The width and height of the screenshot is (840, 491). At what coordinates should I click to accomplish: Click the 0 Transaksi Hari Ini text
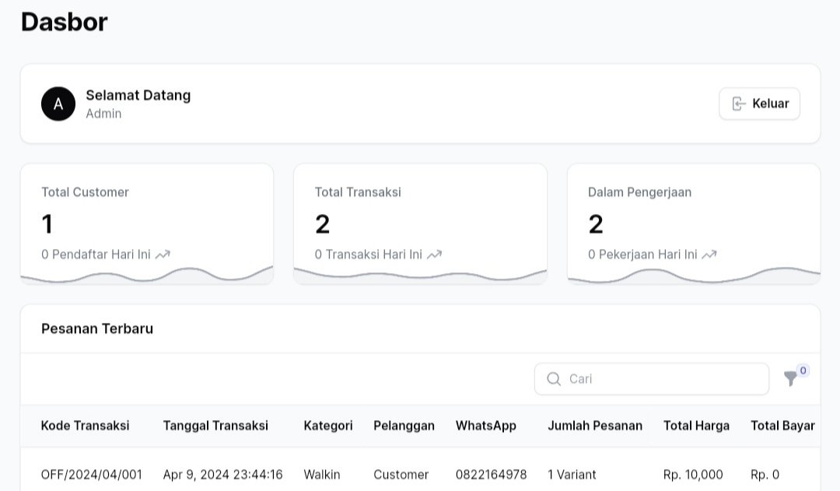click(369, 254)
